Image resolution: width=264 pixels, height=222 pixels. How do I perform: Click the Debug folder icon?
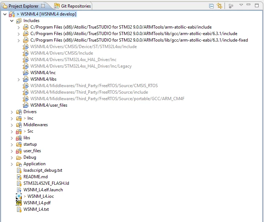click(19, 158)
